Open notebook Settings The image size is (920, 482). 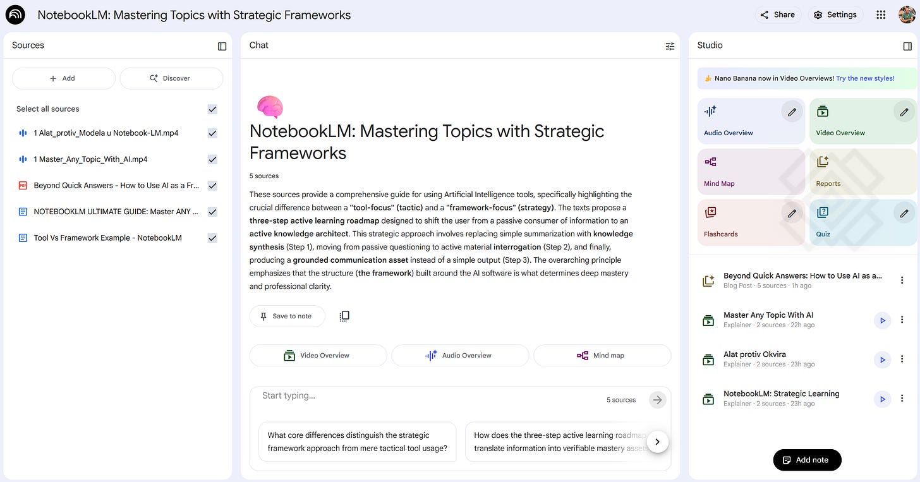tap(835, 15)
